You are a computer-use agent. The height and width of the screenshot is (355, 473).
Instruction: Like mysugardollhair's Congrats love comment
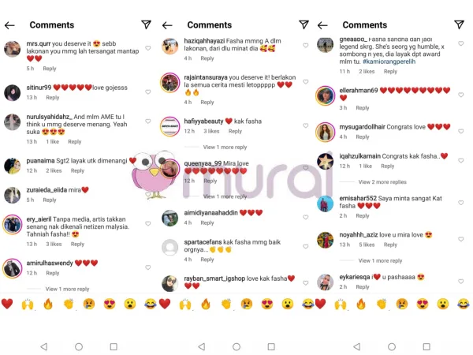pyautogui.click(x=461, y=131)
